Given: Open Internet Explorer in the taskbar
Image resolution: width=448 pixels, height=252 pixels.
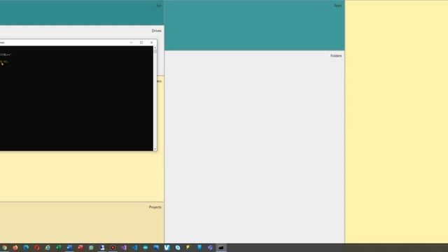Looking at the screenshot, I should coord(48,248).
